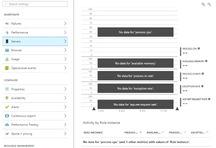Zoom in on the chart
216x148 pixels.
pos(203,4)
